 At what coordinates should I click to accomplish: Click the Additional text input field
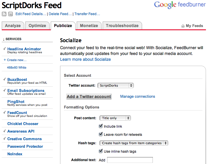coord(130,160)
